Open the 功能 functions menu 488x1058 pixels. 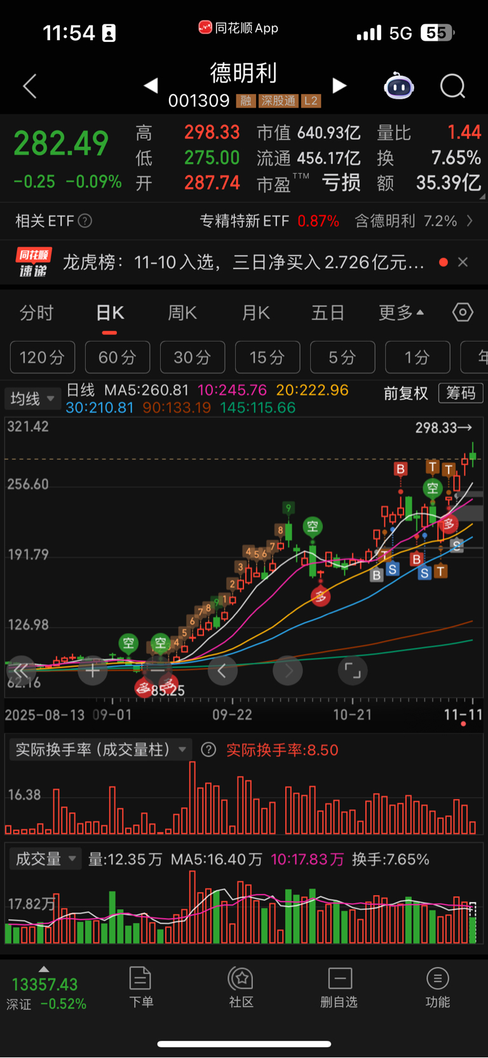coord(437,987)
